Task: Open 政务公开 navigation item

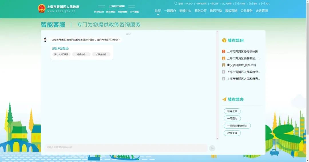Action: (201, 11)
